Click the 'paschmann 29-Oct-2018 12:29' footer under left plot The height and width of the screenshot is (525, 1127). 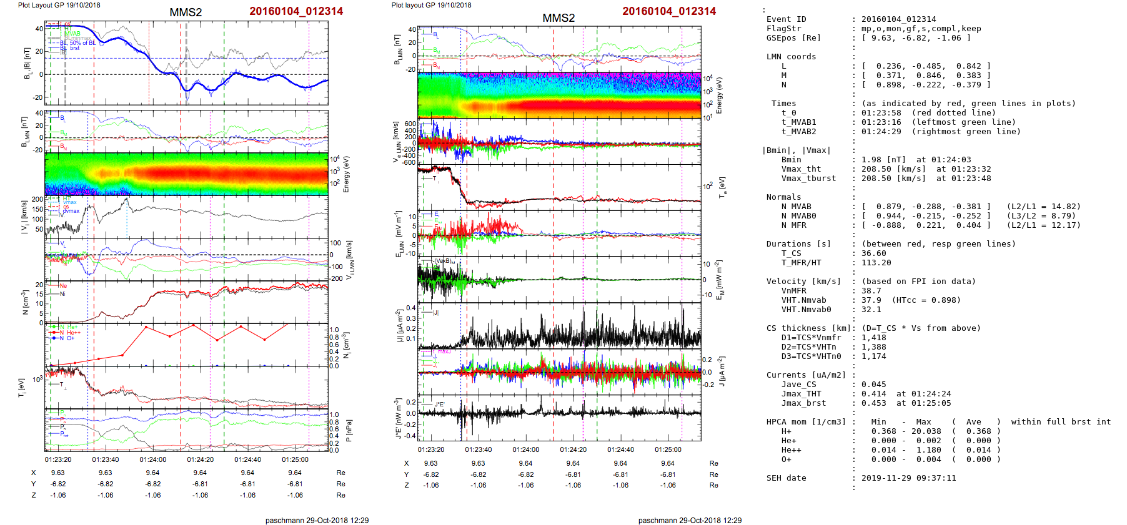point(317,520)
